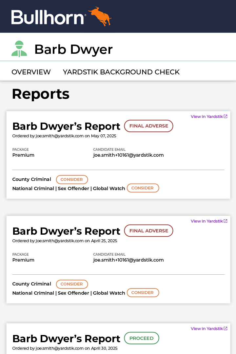Click report title ordered April 25, 2025

66,231
